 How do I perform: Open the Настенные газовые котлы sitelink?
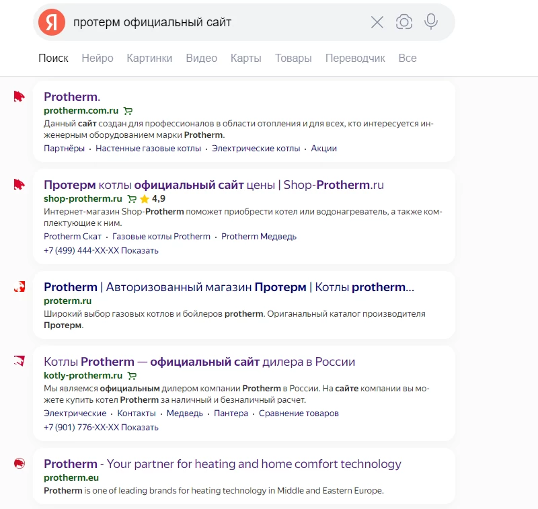148,149
